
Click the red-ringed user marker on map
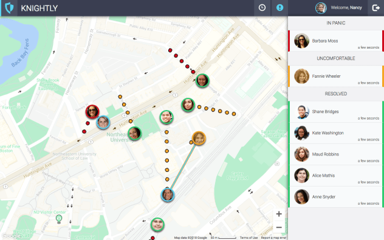point(92,112)
